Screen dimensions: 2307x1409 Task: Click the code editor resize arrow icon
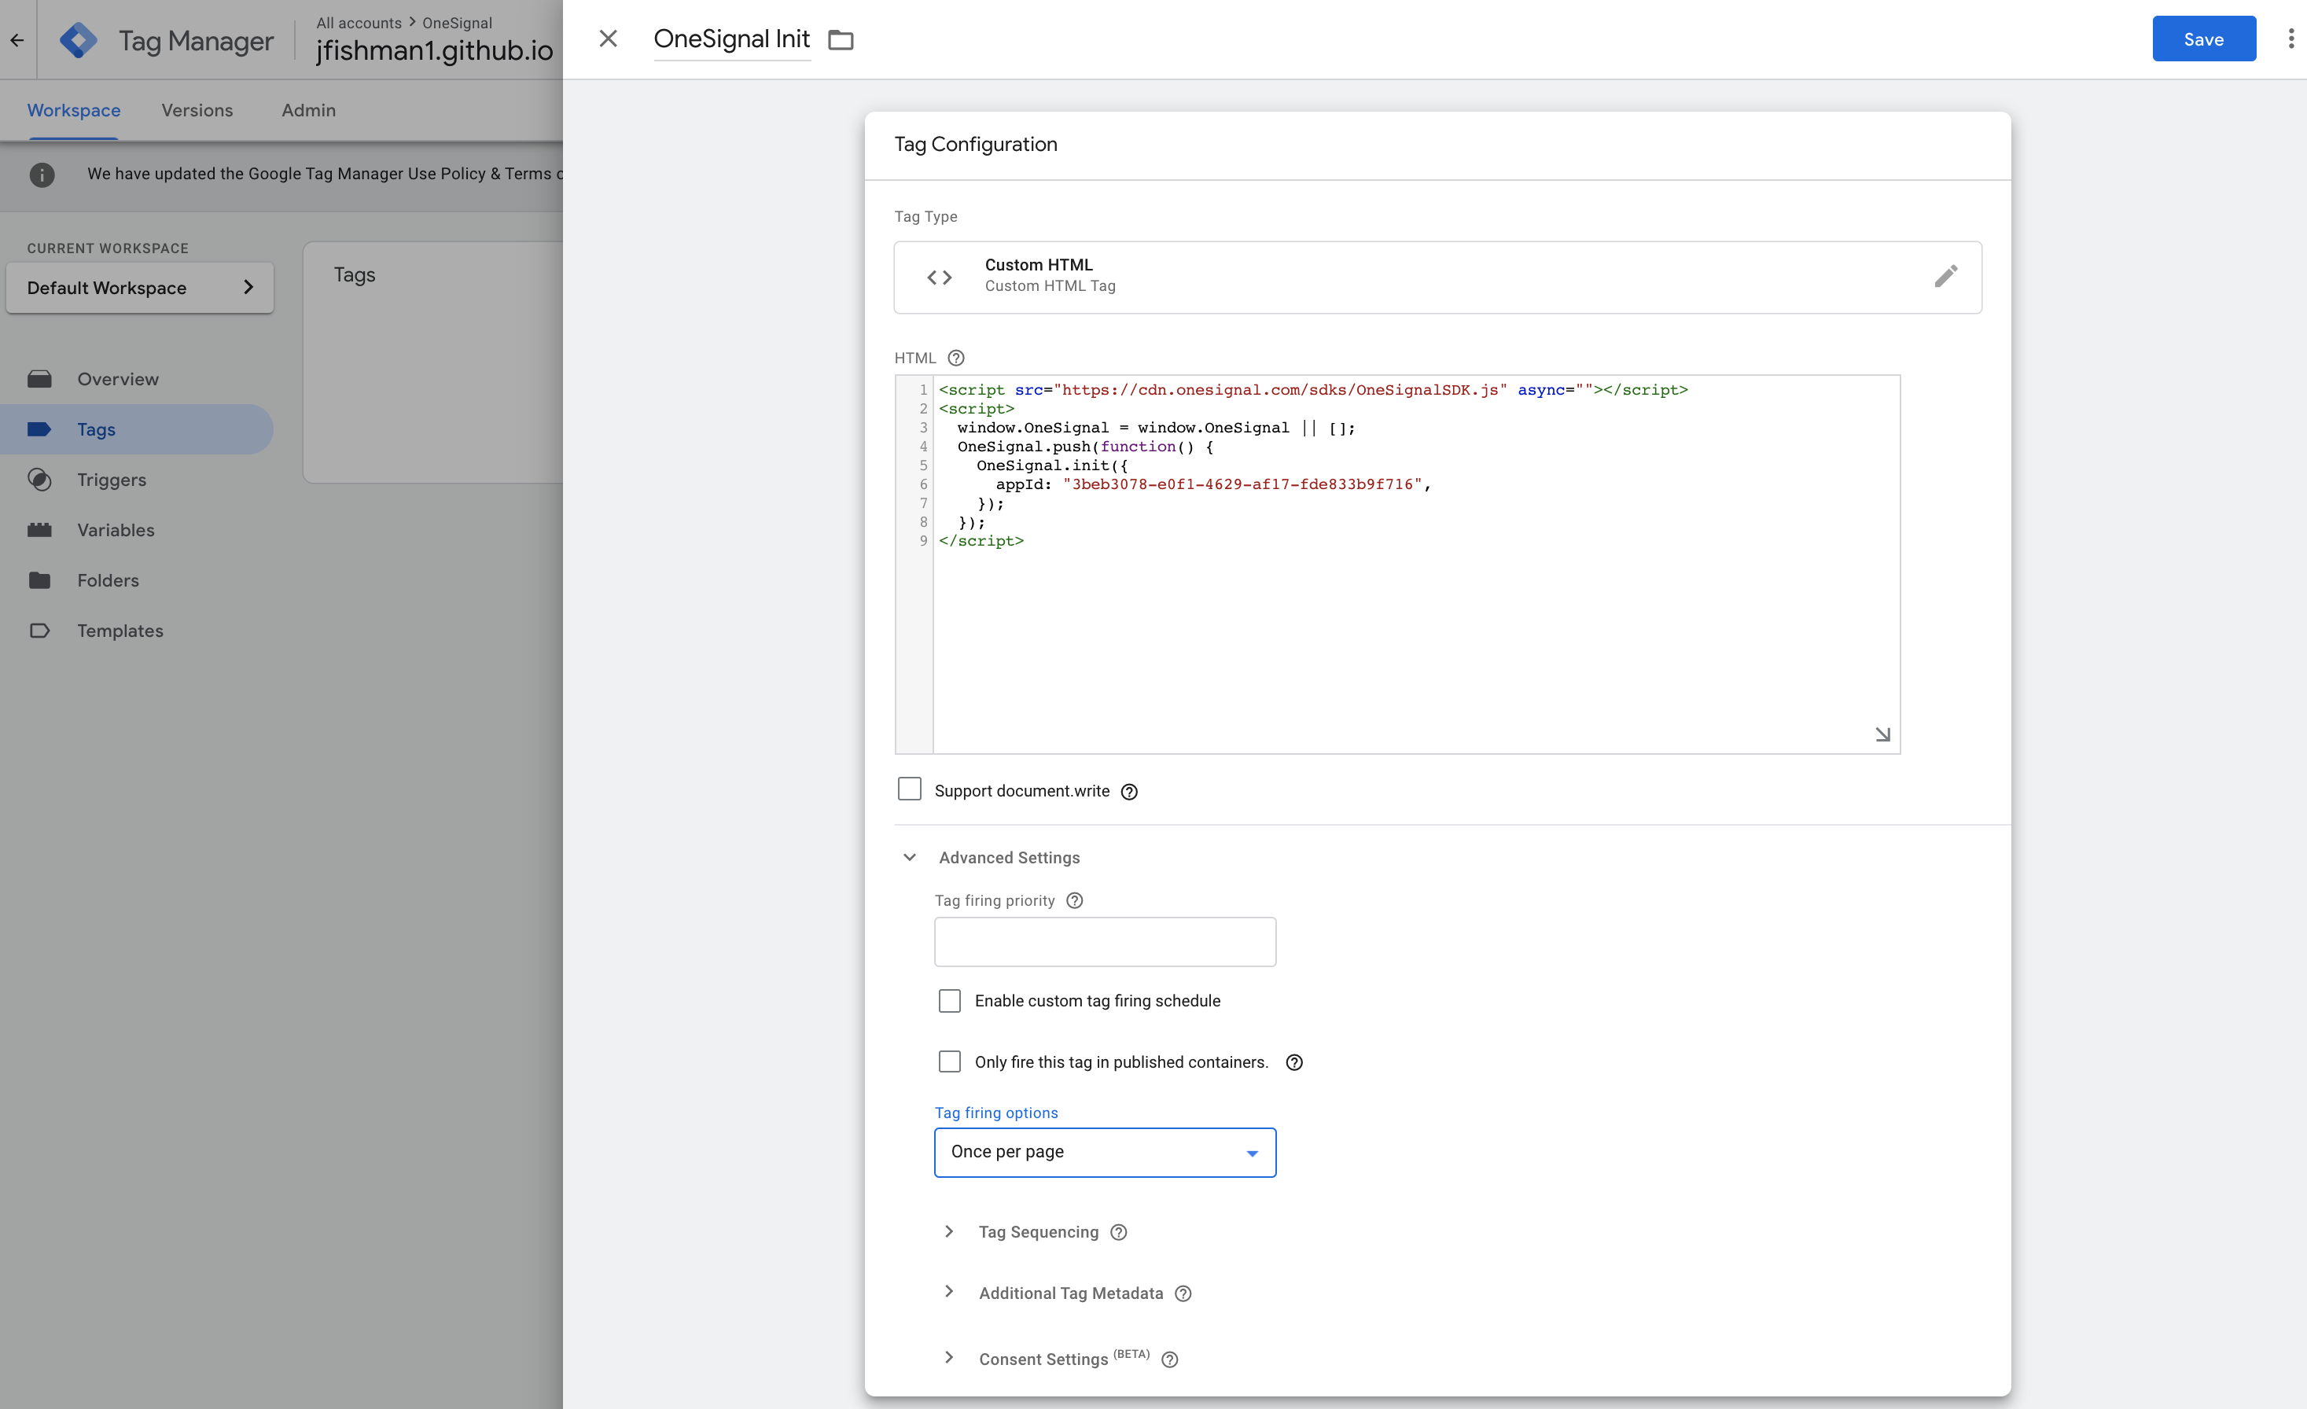[1882, 734]
